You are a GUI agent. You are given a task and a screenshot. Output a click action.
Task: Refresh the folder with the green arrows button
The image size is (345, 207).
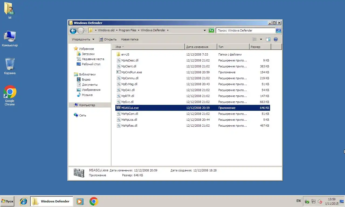(x=211, y=30)
